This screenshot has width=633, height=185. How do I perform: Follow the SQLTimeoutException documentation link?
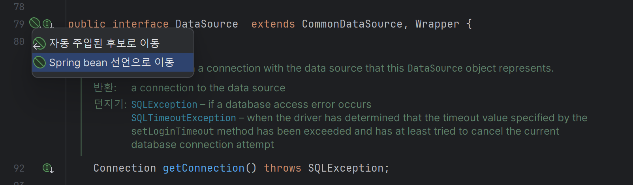(x=184, y=118)
